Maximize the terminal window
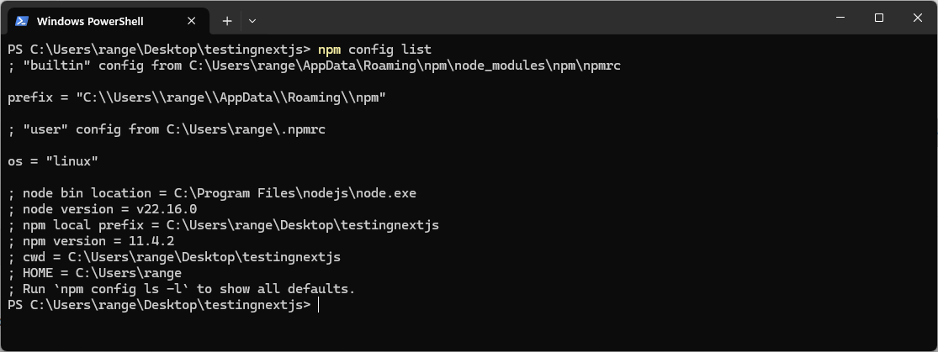Image resolution: width=938 pixels, height=352 pixels. pyautogui.click(x=878, y=18)
